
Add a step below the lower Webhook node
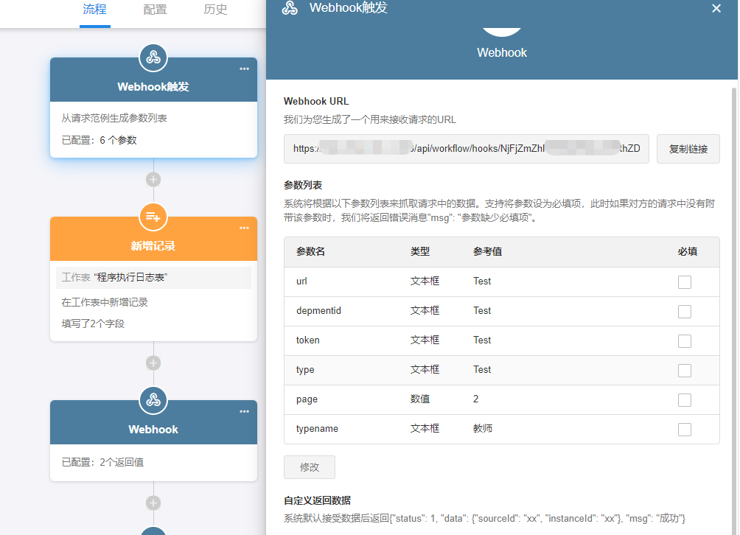click(x=153, y=503)
